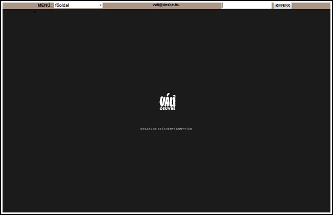Open the MENÜ dropdown showing főoldal
The image size is (333, 215).
(x=78, y=5)
